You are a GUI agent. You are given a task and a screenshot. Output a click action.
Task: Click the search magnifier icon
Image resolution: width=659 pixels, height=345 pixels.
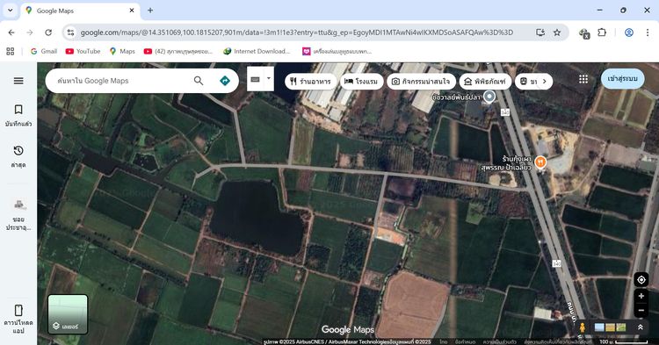click(x=199, y=81)
